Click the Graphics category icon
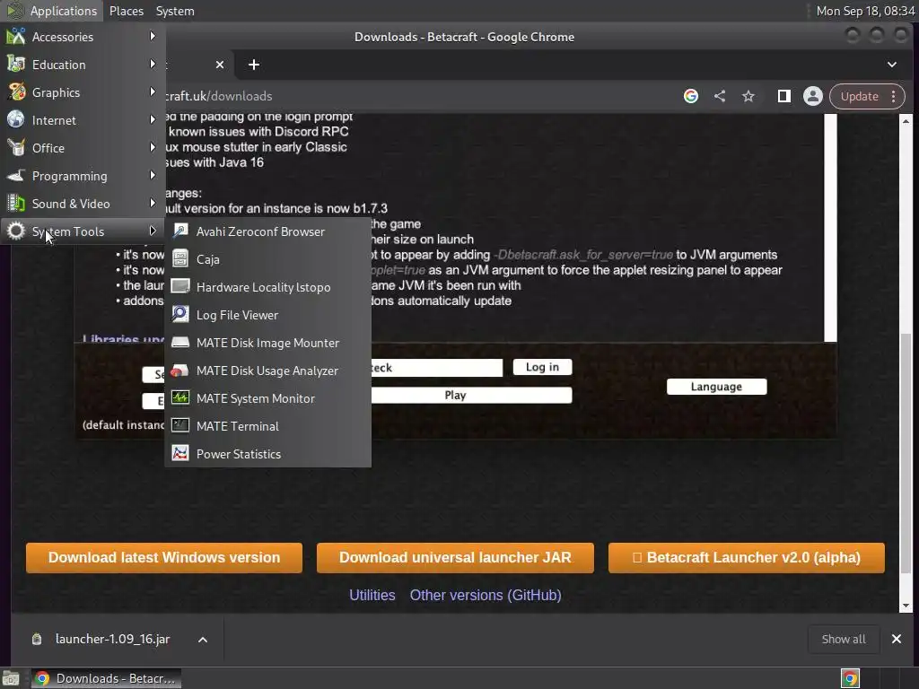The width and height of the screenshot is (919, 689). click(16, 92)
